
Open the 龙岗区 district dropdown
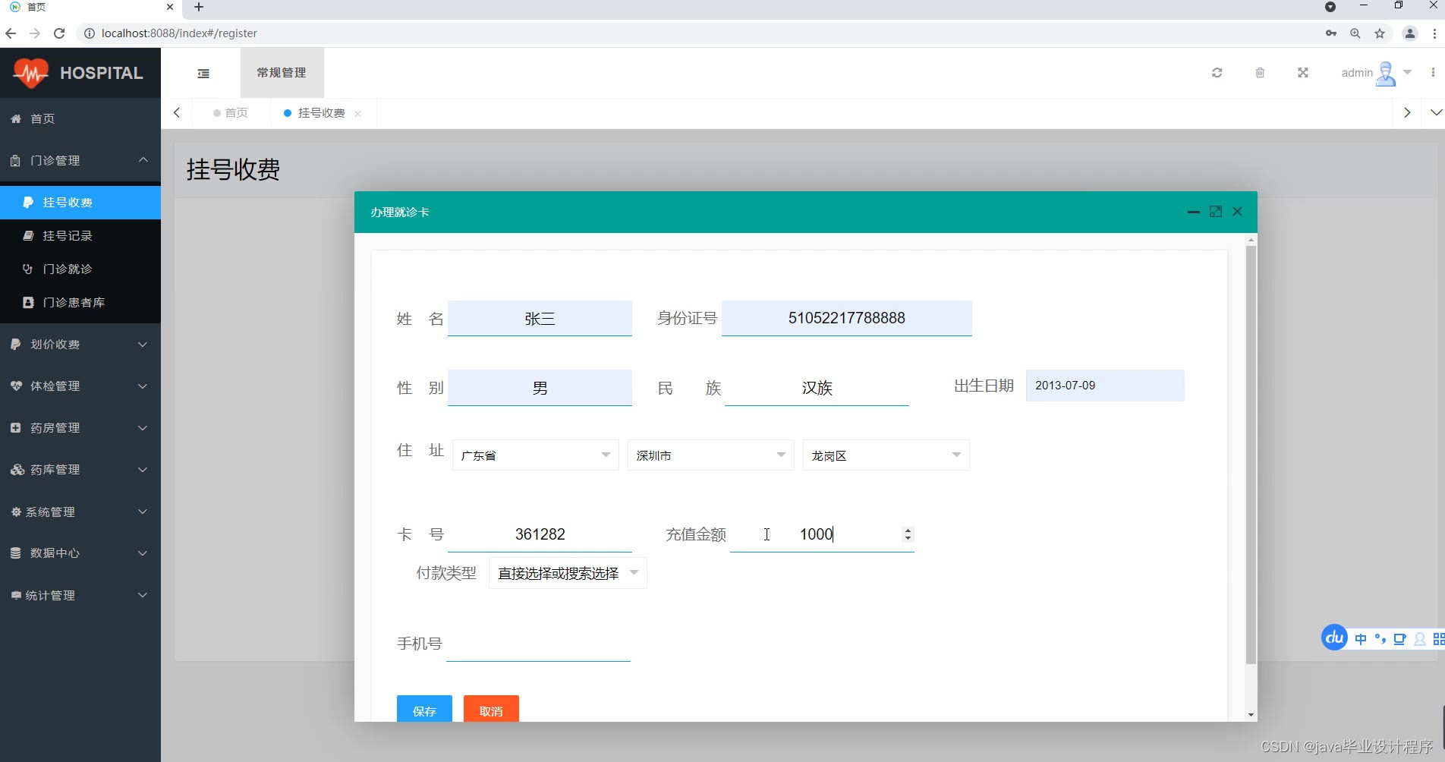click(x=886, y=455)
